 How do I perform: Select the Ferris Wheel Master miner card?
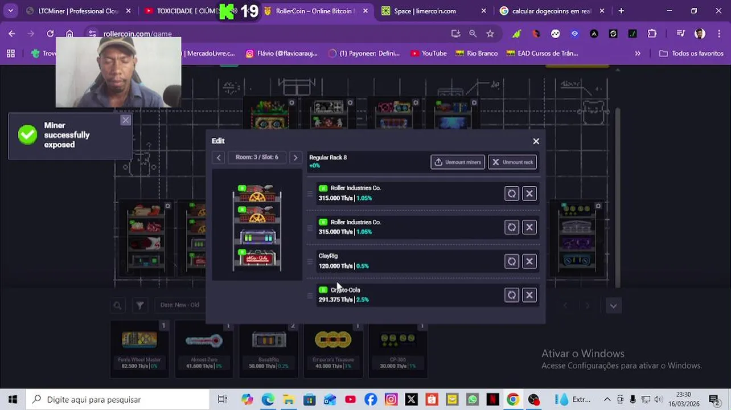point(139,349)
